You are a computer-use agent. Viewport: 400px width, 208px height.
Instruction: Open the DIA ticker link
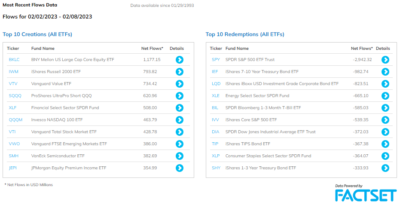(x=216, y=132)
